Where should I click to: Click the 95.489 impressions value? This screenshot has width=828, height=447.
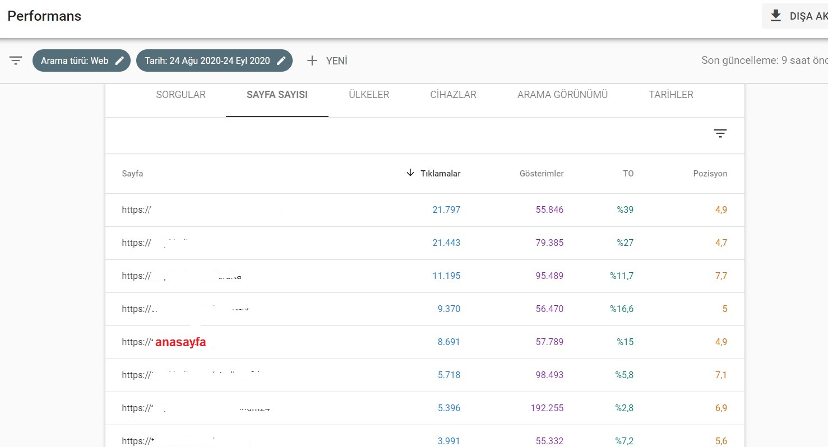point(550,276)
